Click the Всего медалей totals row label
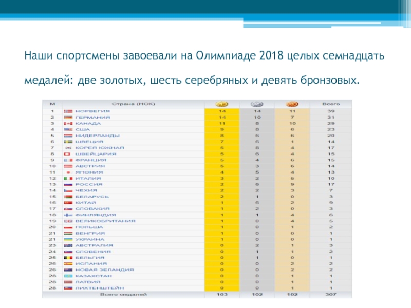411x308 pixels. coord(124,295)
